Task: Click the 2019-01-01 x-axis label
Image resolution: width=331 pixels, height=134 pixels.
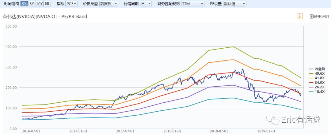Action: [x=266, y=131]
